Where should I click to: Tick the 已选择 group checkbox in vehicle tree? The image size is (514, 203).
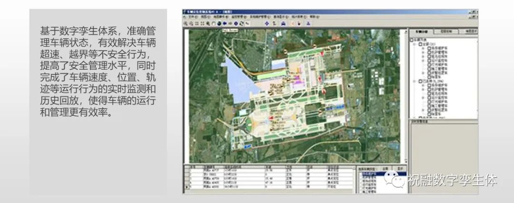pyautogui.click(x=420, y=81)
